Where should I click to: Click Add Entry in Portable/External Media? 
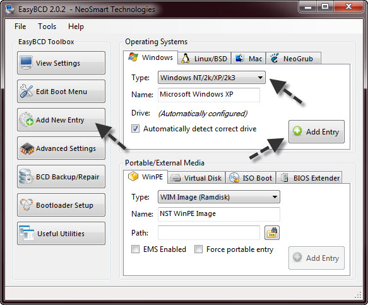pyautogui.click(x=316, y=258)
